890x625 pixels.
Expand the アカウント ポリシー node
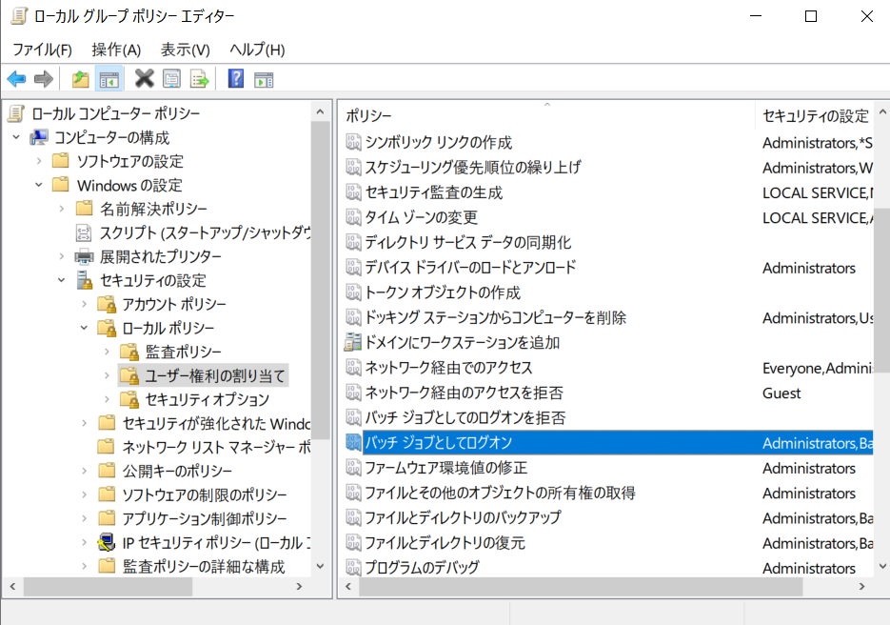[x=85, y=304]
